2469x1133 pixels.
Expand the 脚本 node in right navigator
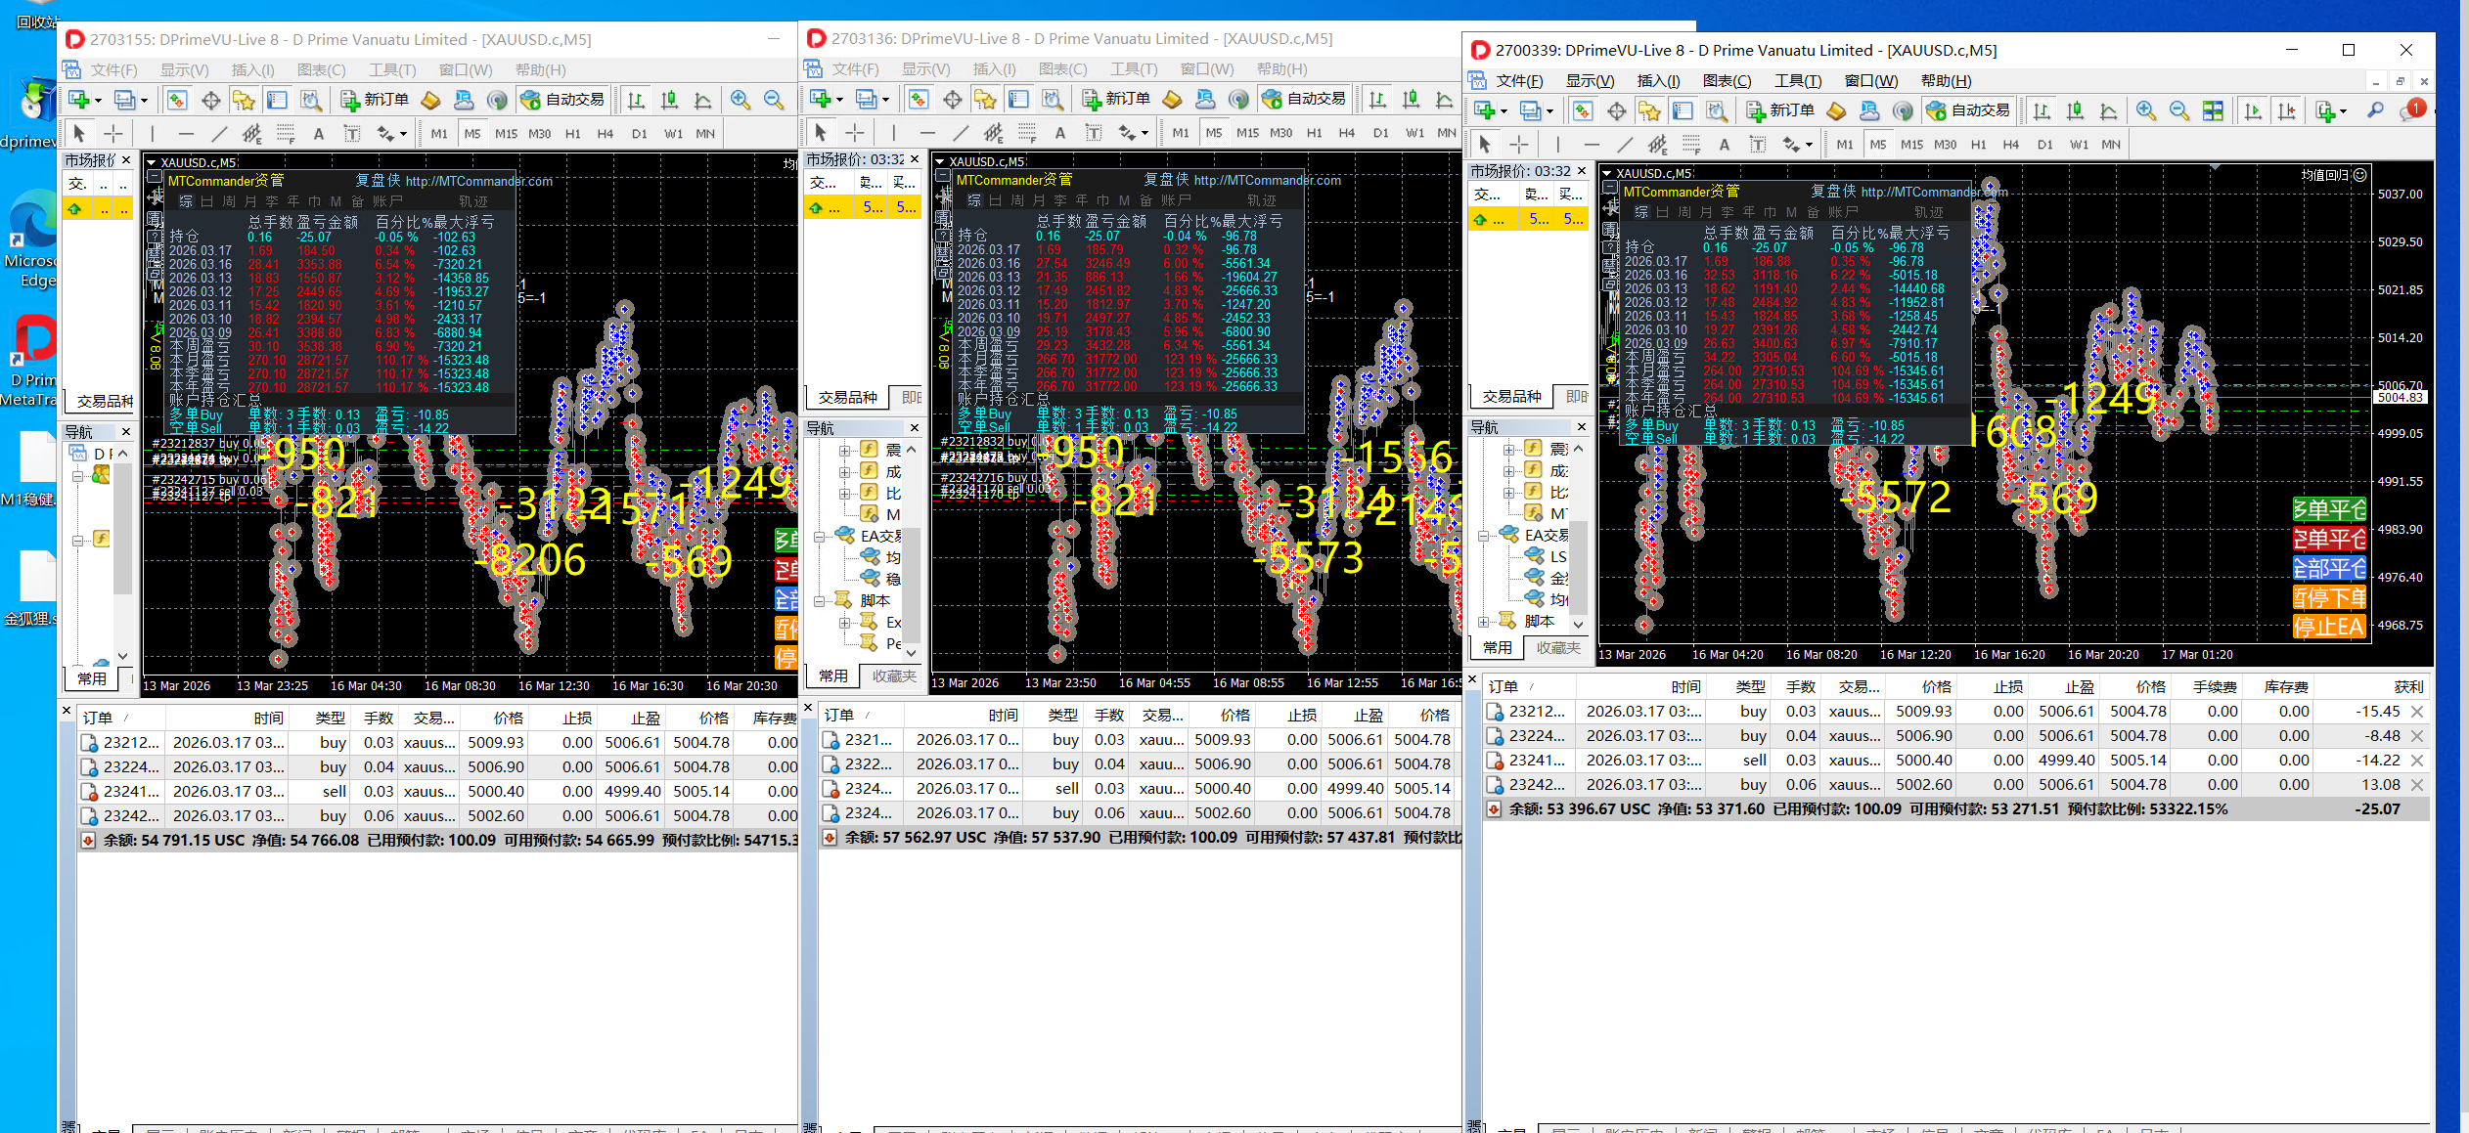pyautogui.click(x=1484, y=621)
